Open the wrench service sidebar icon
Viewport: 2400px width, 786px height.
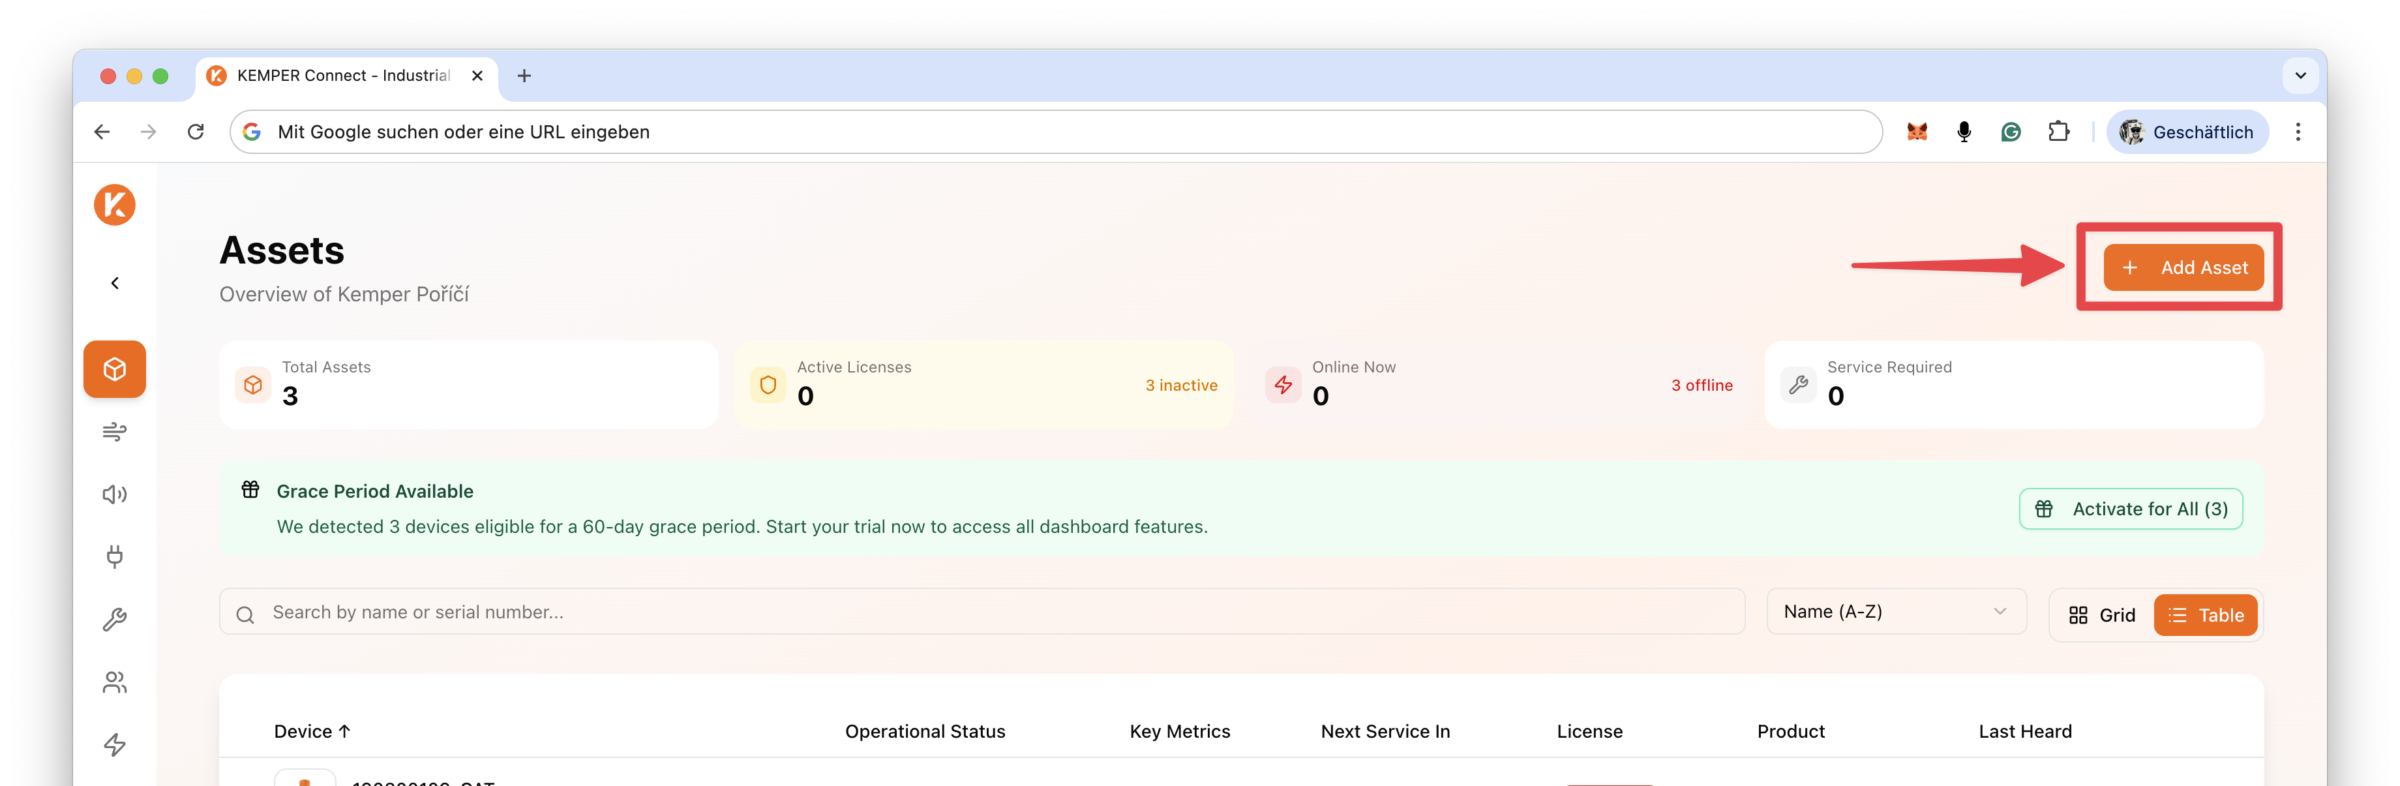[x=115, y=619]
